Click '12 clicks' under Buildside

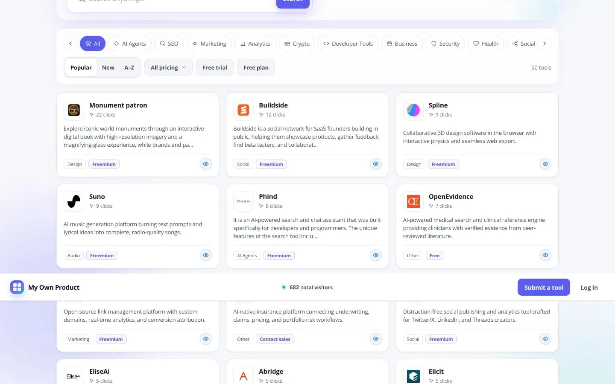[275, 115]
